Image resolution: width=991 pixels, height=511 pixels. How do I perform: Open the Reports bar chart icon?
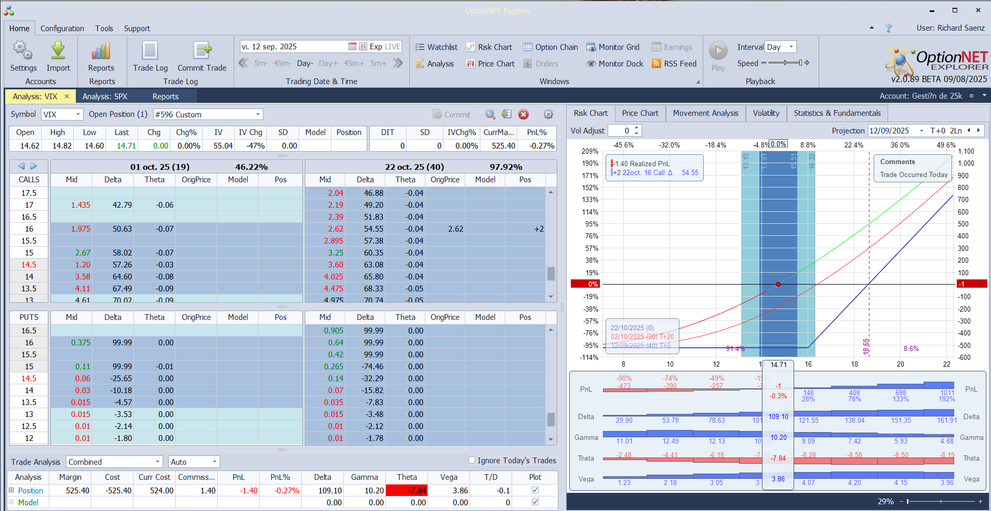(101, 51)
